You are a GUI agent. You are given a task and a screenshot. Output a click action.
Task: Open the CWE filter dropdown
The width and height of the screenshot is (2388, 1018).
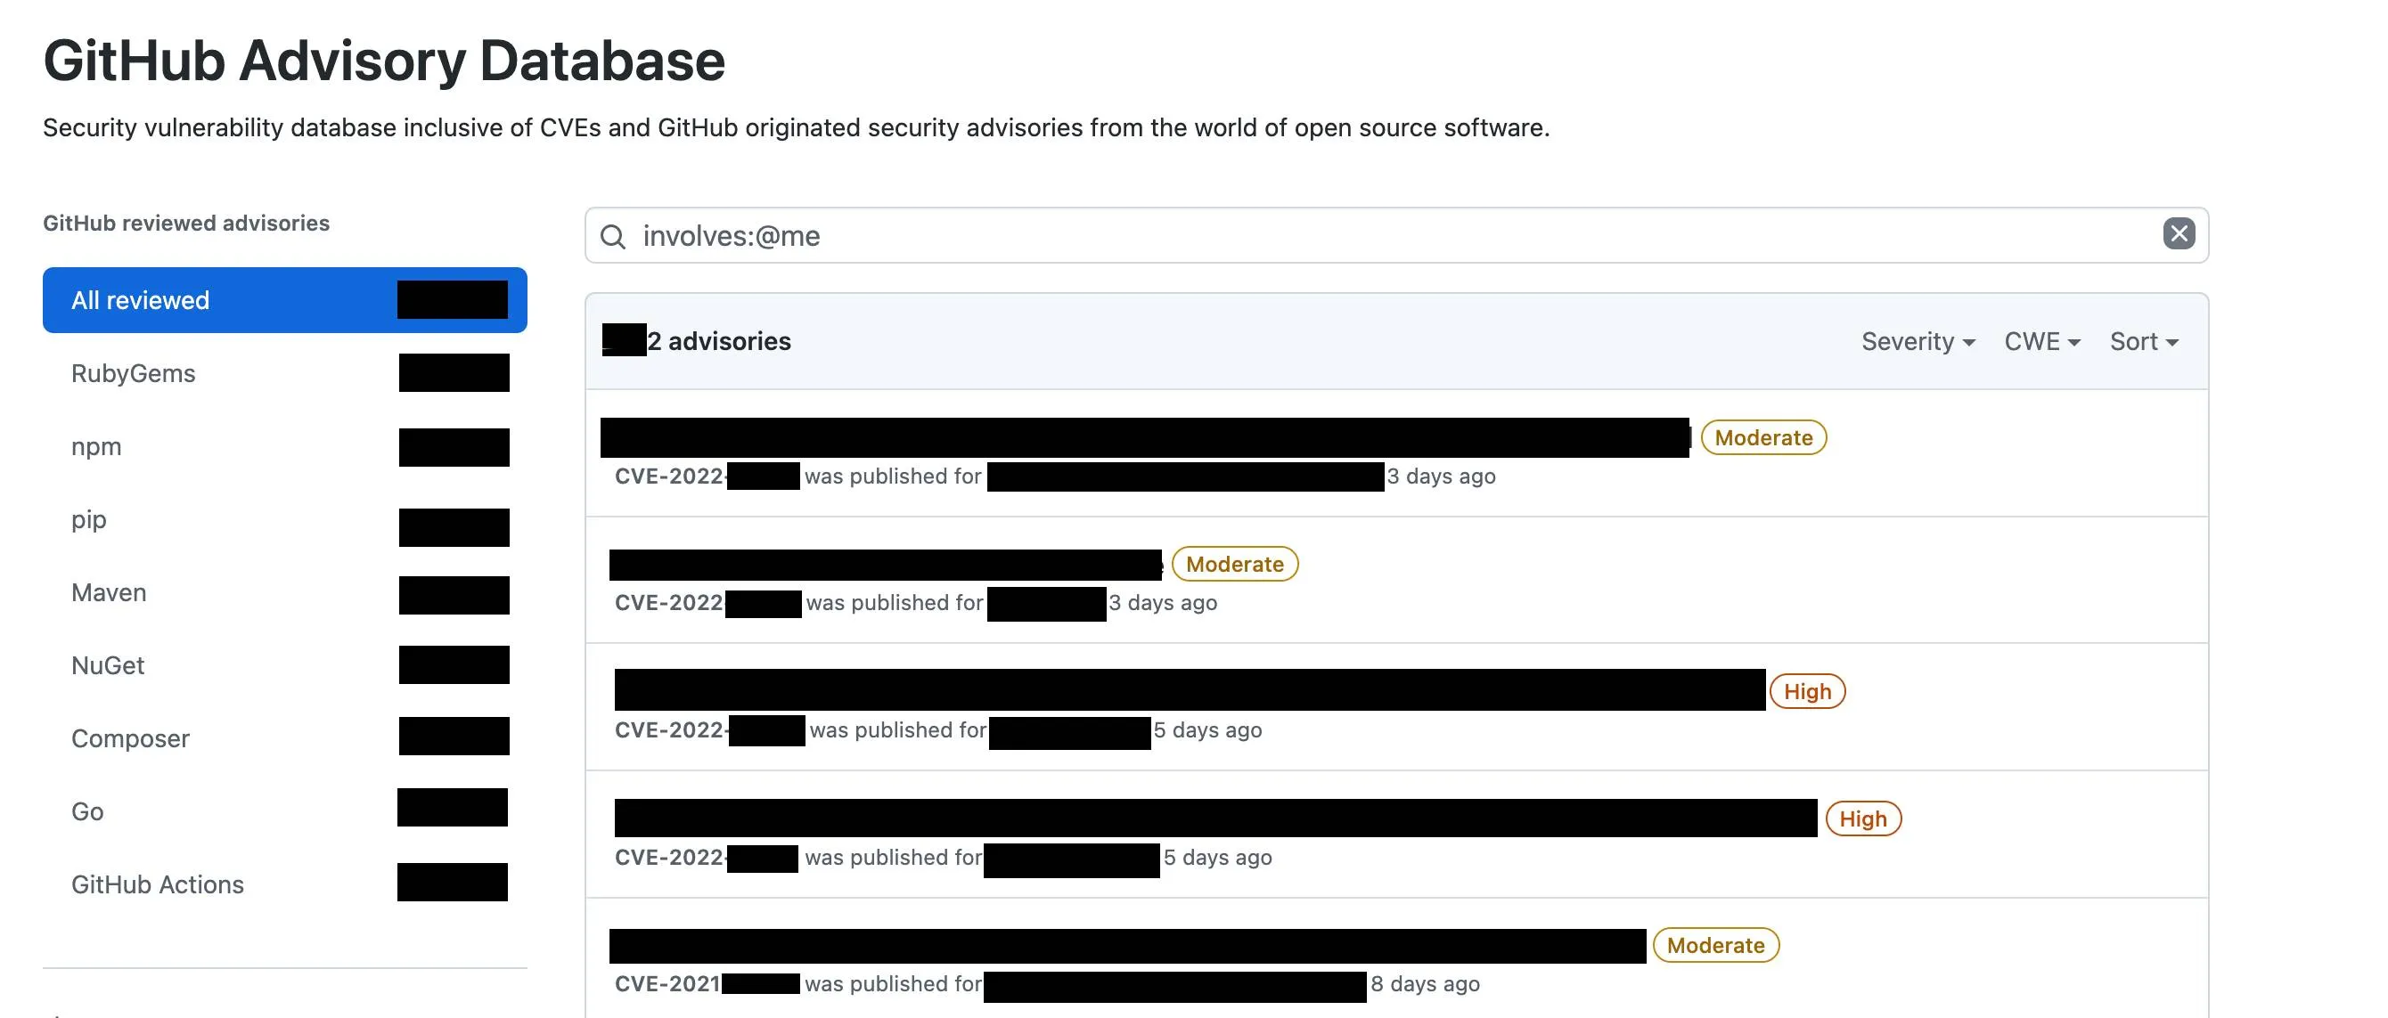2040,341
